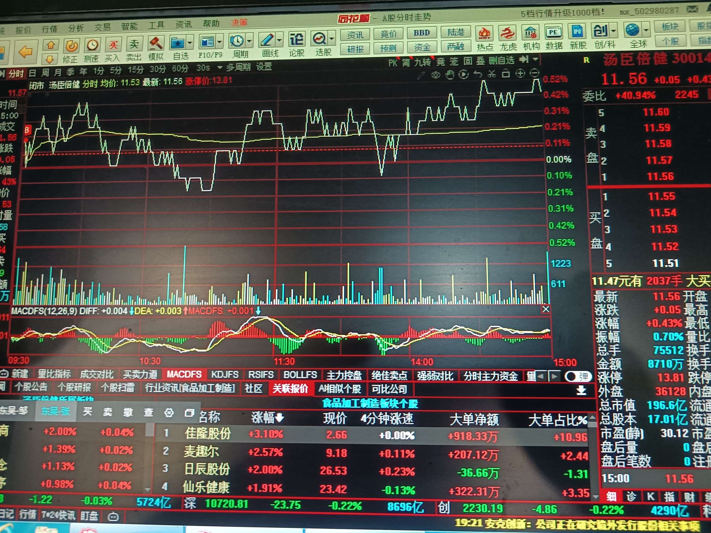The width and height of the screenshot is (711, 533).
Task: Open the 可比公司 tab
Action: [x=389, y=389]
